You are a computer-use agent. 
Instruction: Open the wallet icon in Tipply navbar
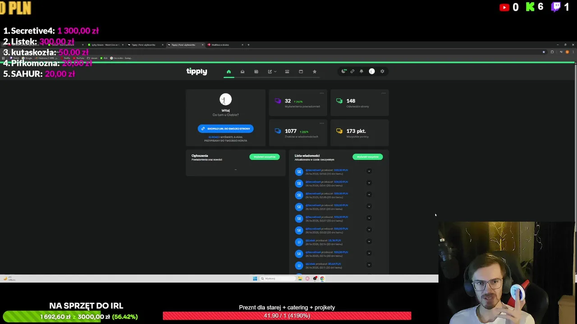point(256,72)
